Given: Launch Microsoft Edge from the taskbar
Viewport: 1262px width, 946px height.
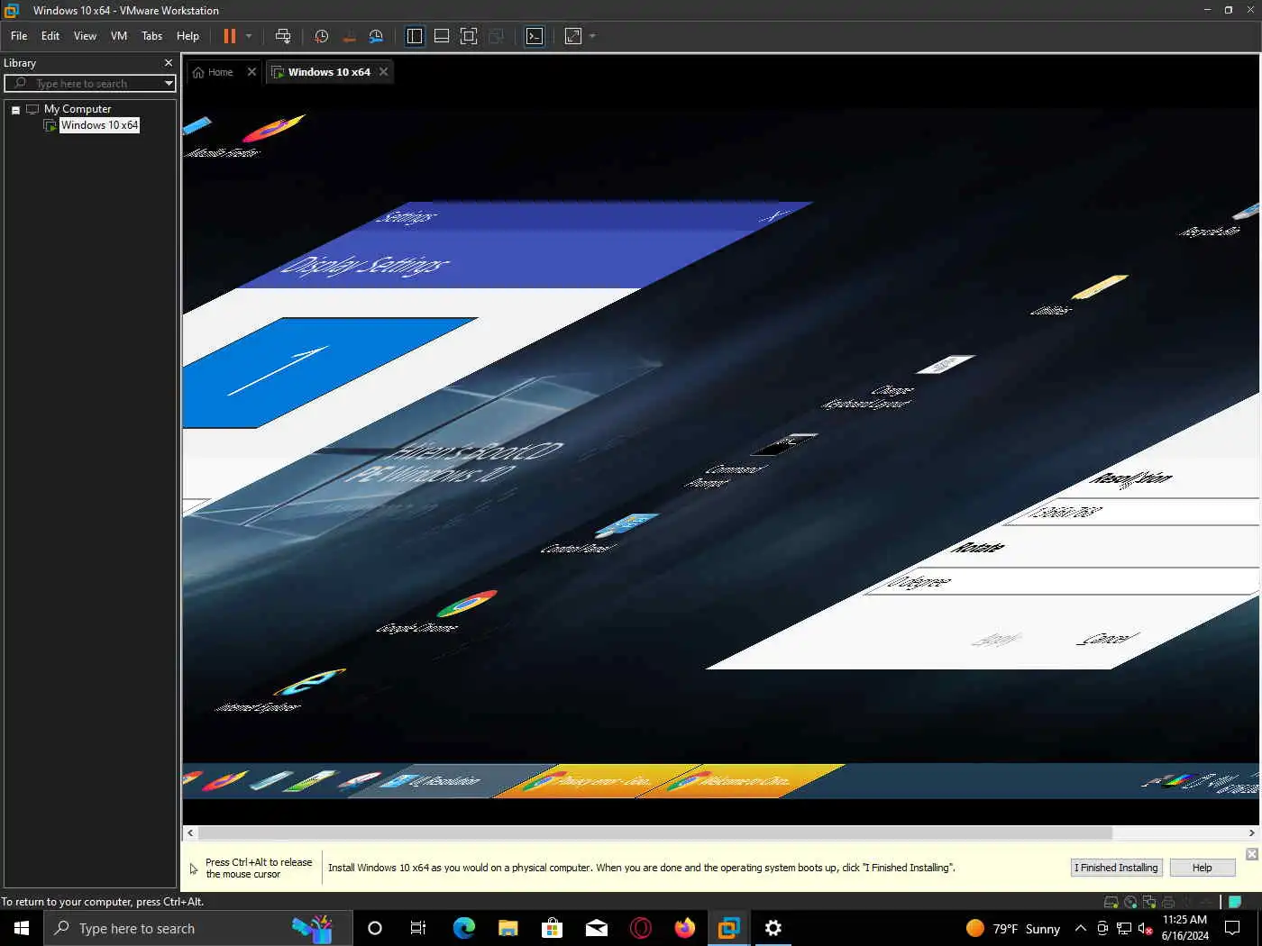Looking at the screenshot, I should tap(463, 928).
